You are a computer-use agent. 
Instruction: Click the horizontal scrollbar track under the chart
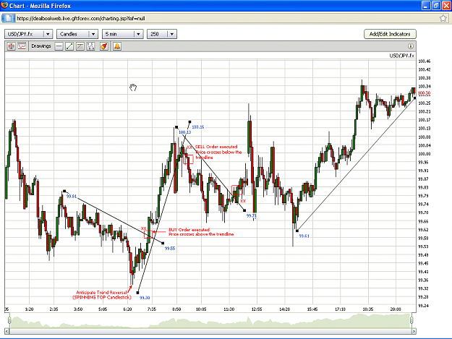pos(210,331)
